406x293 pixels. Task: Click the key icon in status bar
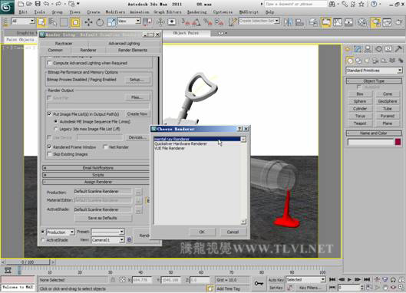(259, 284)
